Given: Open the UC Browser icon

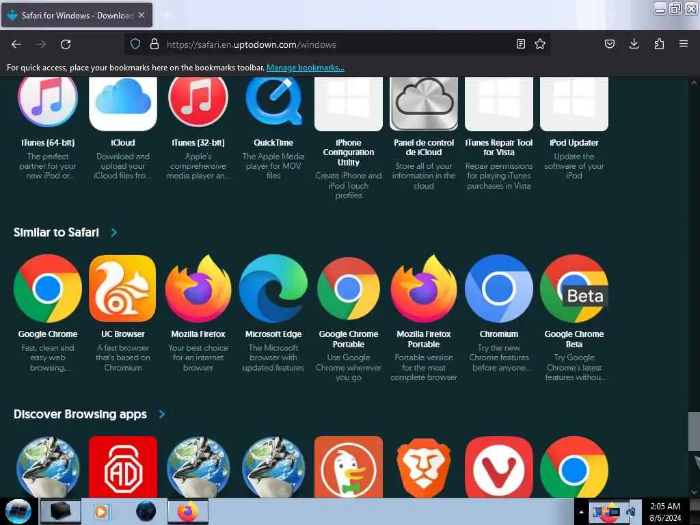Looking at the screenshot, I should (123, 288).
